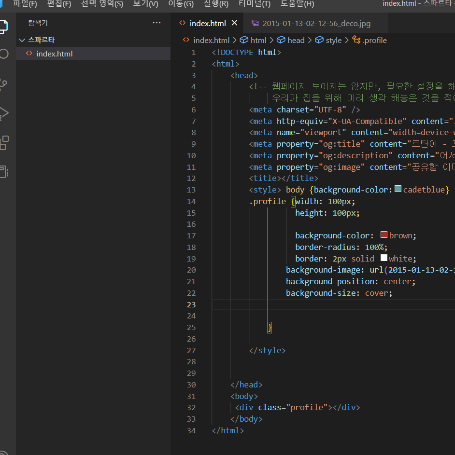Click the '<!DOCTYPE html>' line
The image size is (455, 455).
246,53
